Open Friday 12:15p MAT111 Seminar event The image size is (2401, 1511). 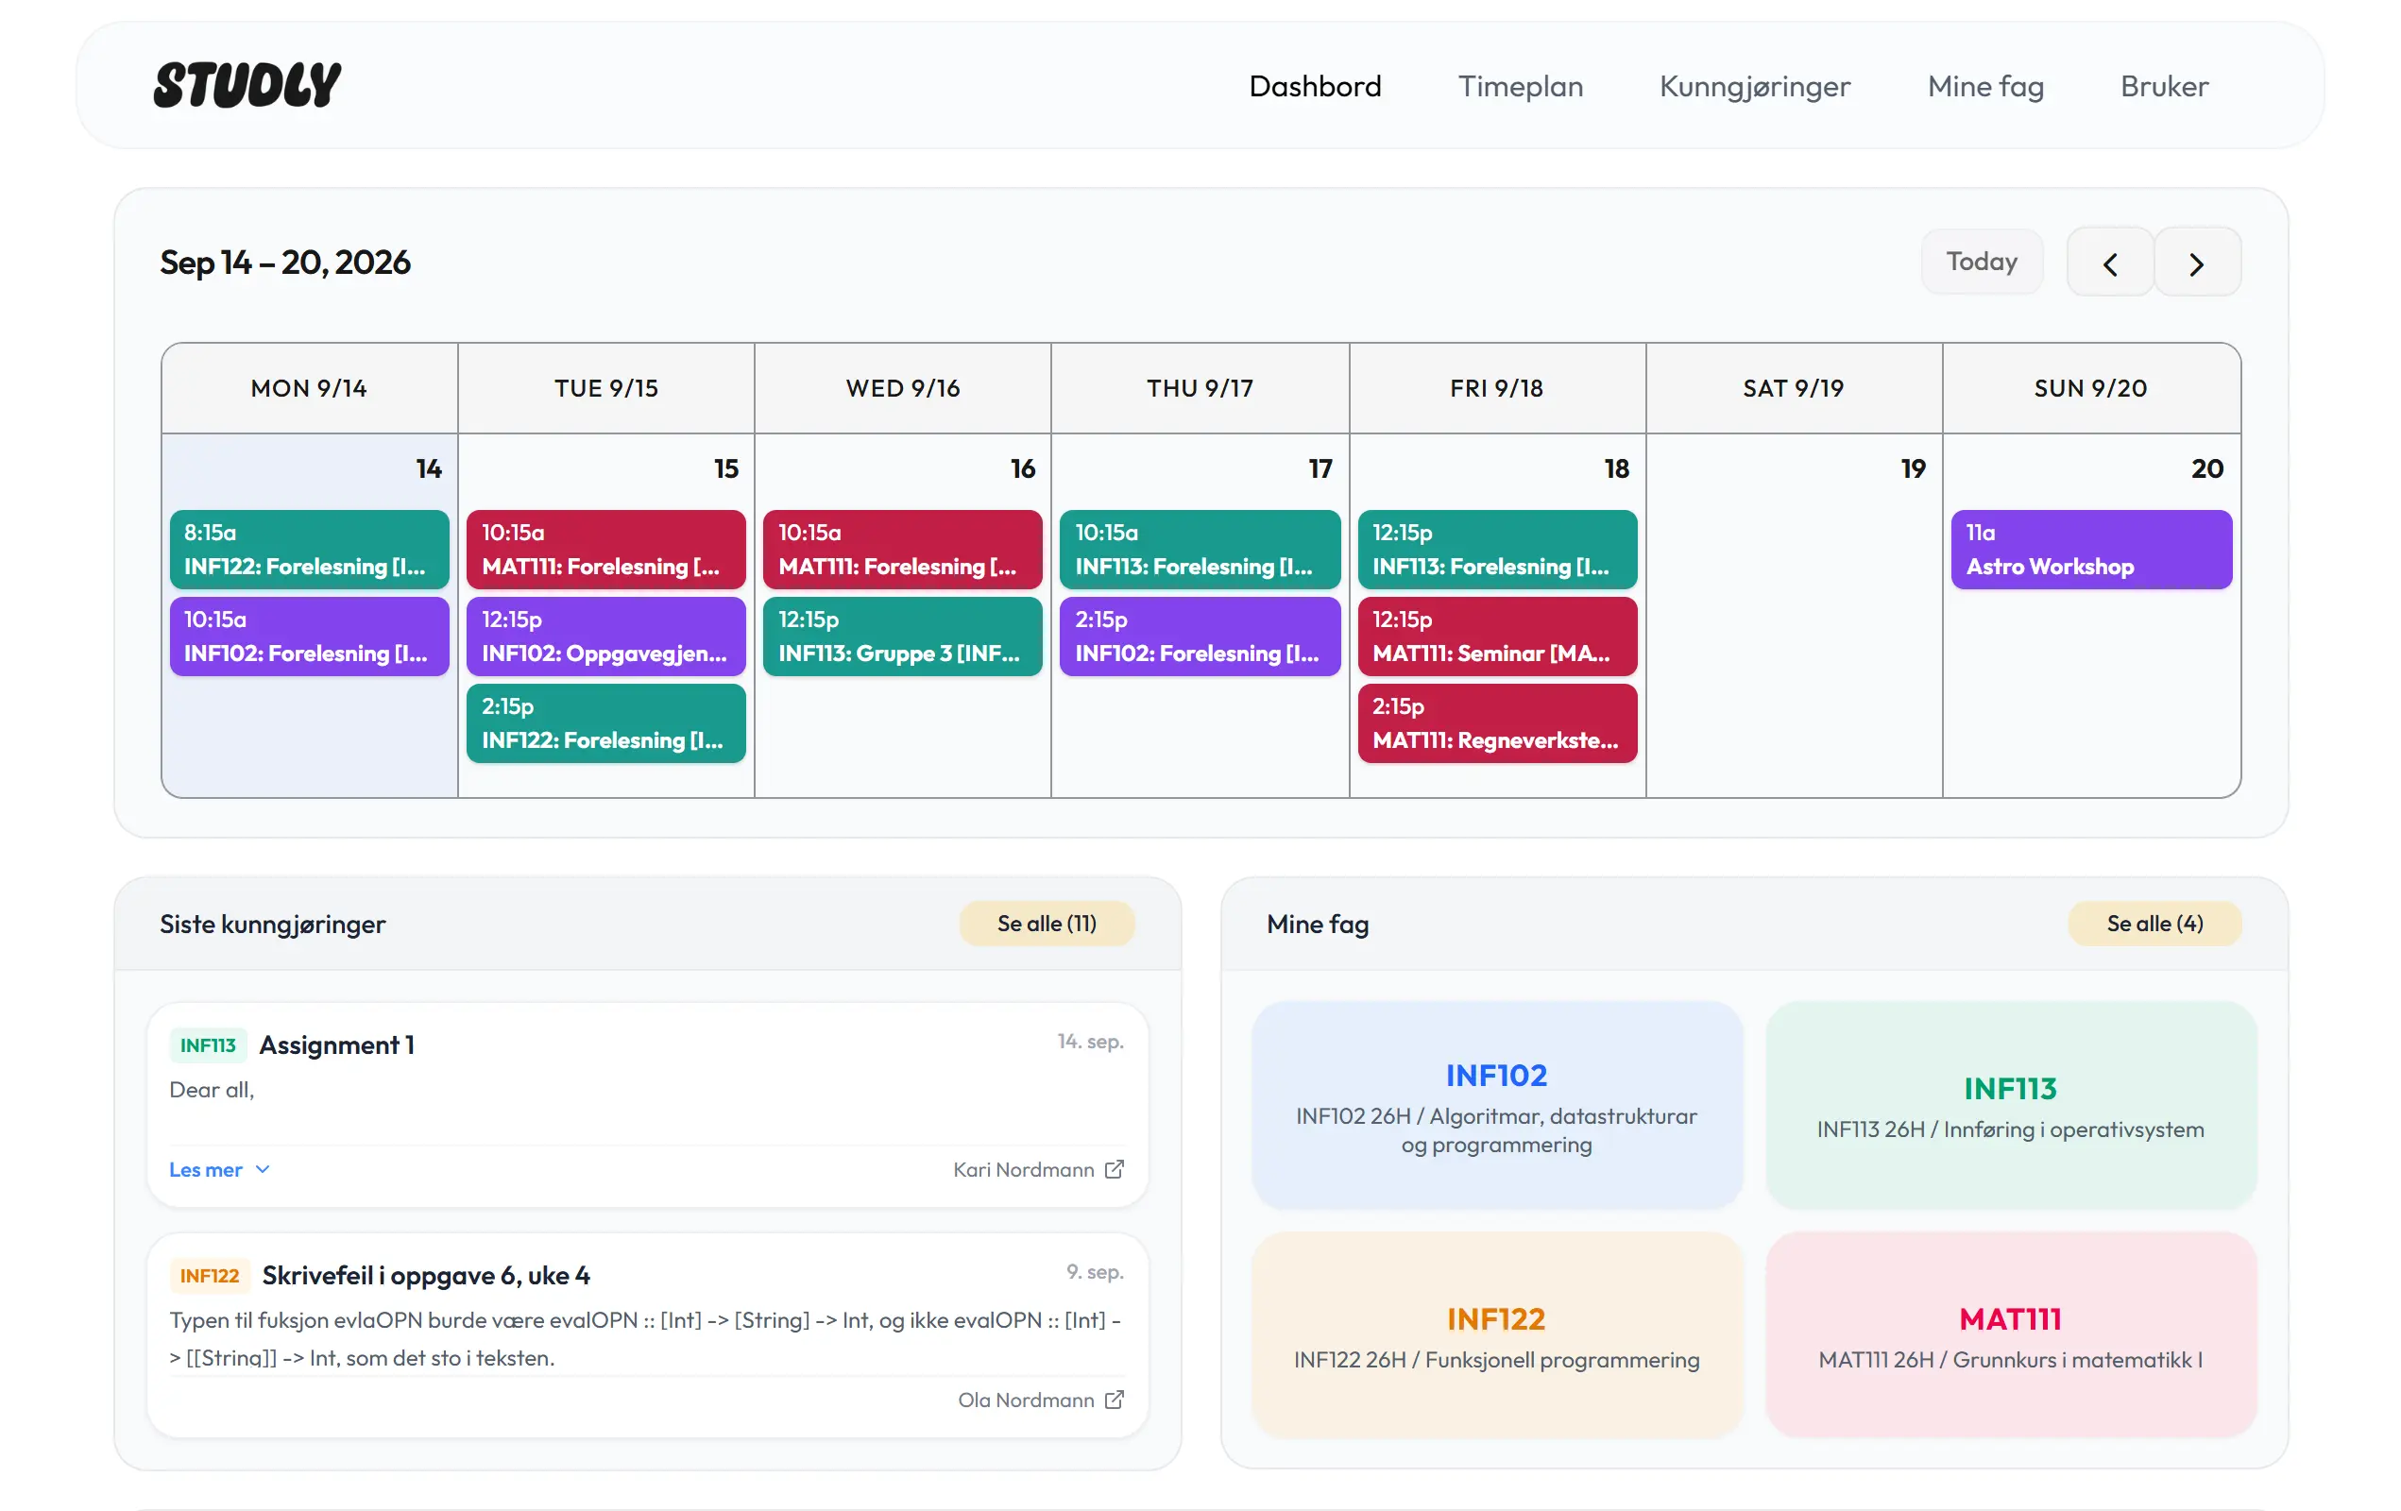coord(1497,636)
